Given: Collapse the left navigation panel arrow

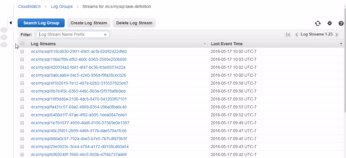Looking at the screenshot, I should [11, 23].
